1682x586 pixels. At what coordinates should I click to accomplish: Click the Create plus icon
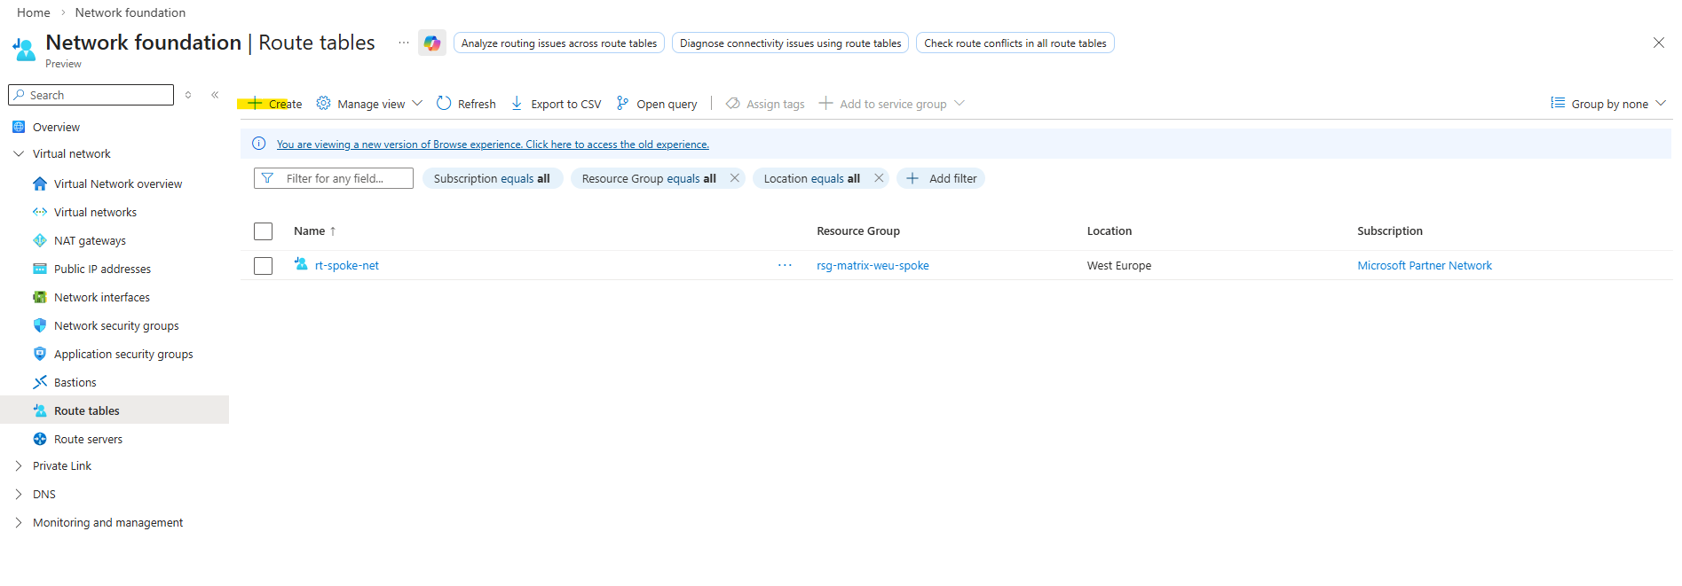pyautogui.click(x=255, y=104)
